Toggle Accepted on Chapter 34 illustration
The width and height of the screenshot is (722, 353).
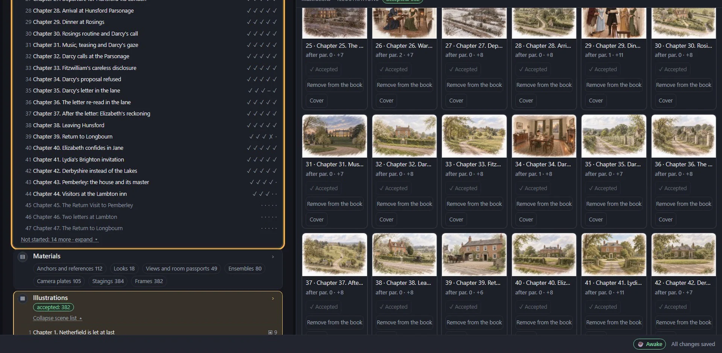[x=533, y=188]
